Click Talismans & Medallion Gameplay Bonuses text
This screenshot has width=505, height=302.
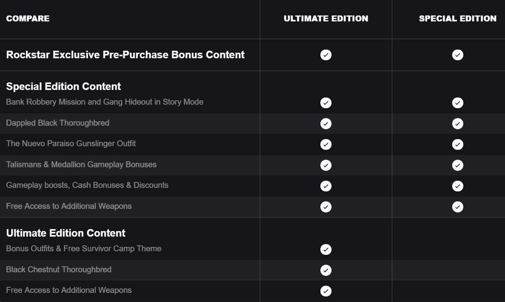pos(81,164)
